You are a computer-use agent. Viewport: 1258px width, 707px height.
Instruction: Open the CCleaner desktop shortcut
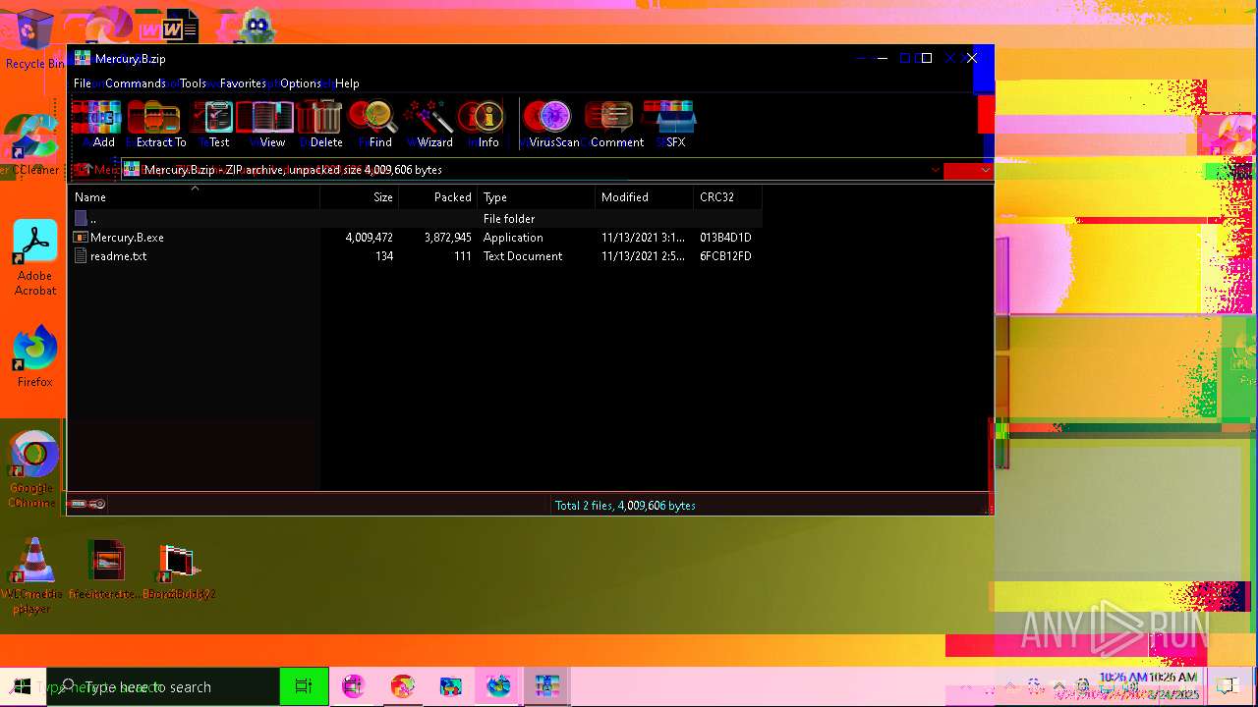pyautogui.click(x=33, y=145)
